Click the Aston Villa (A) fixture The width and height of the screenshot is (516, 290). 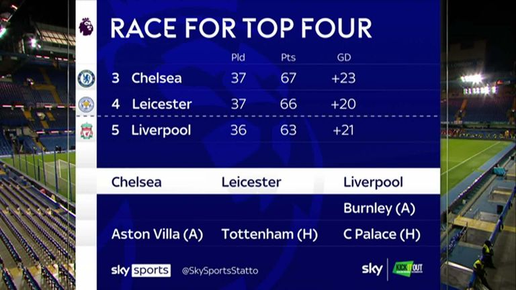click(x=157, y=234)
